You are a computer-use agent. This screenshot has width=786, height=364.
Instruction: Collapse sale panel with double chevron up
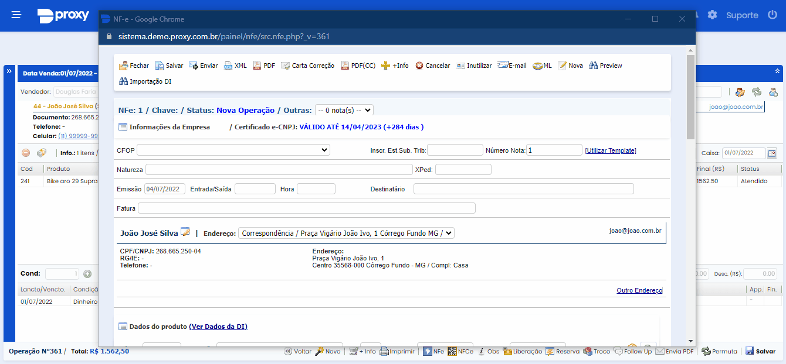pyautogui.click(x=777, y=71)
